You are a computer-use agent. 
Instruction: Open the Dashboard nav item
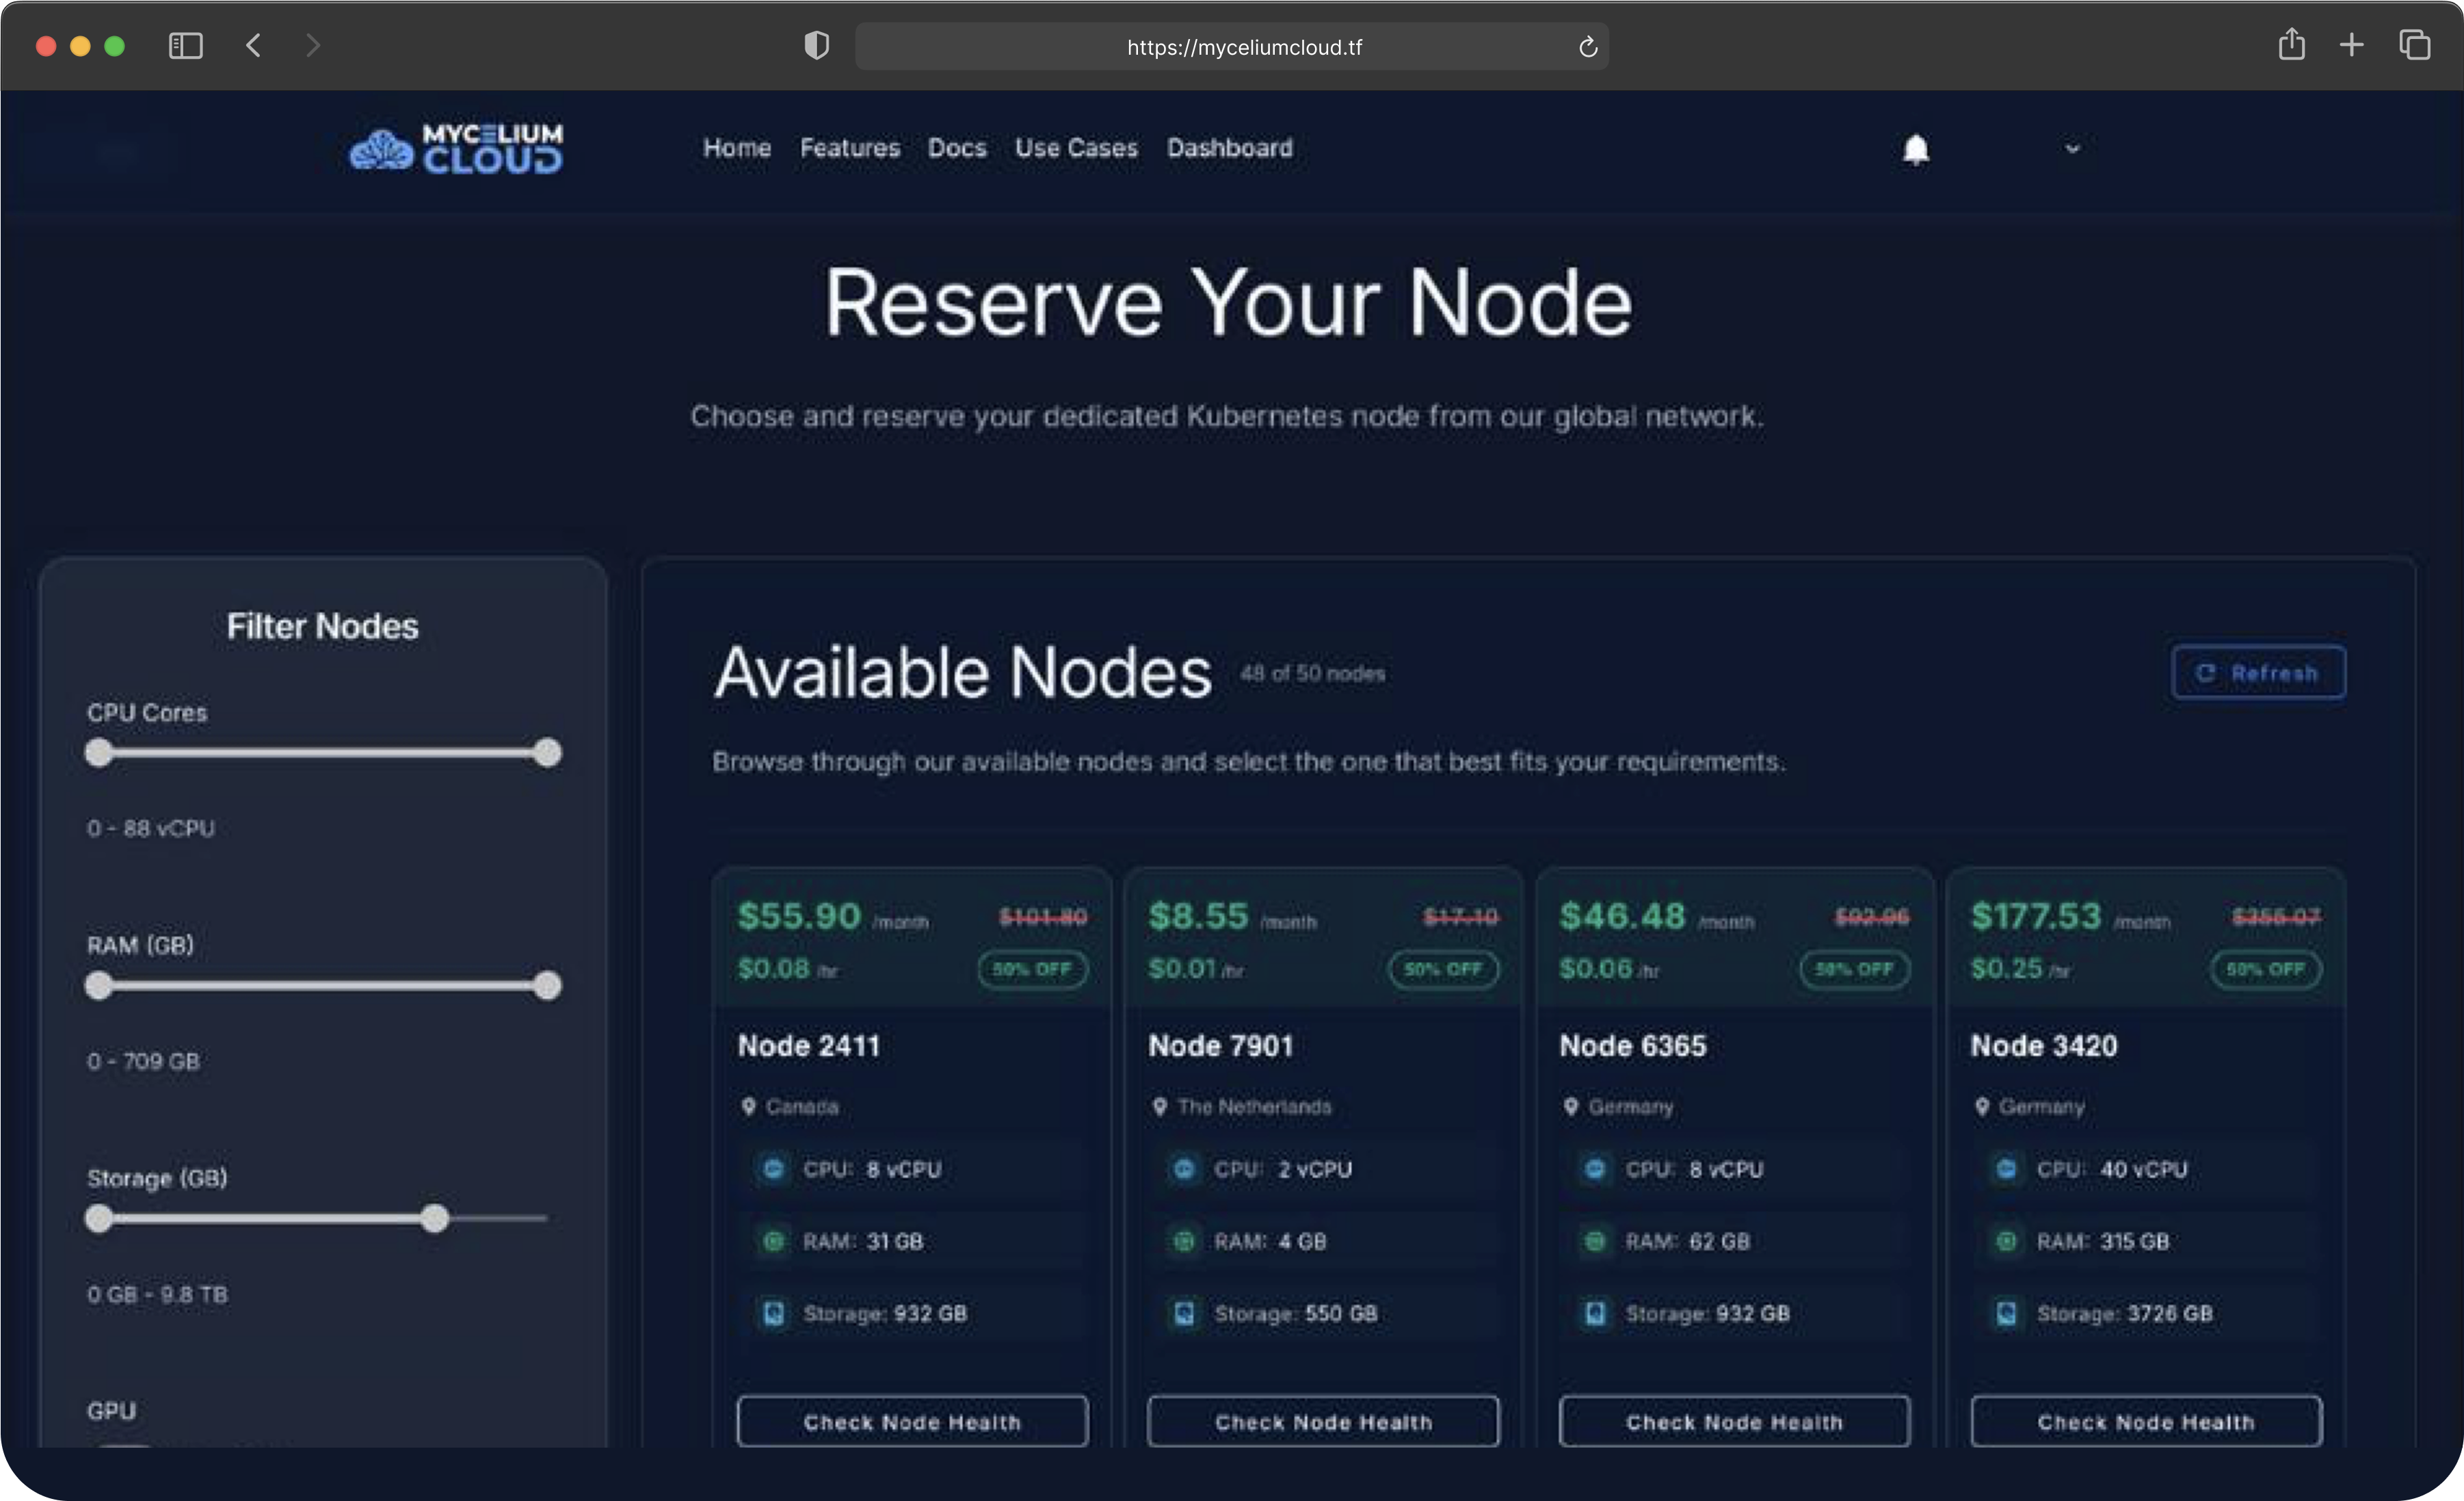point(1229,148)
